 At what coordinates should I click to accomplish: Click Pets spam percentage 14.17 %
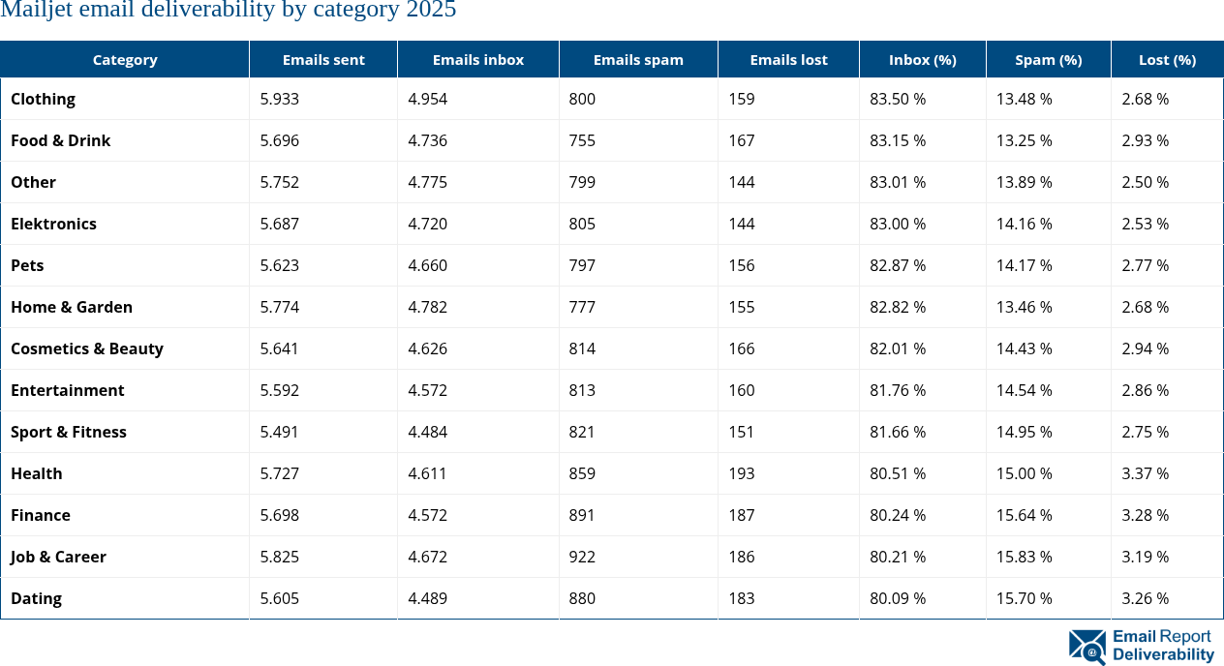1025,265
